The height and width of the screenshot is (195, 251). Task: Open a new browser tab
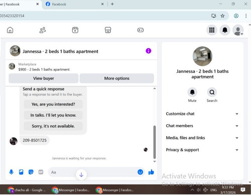112,4
